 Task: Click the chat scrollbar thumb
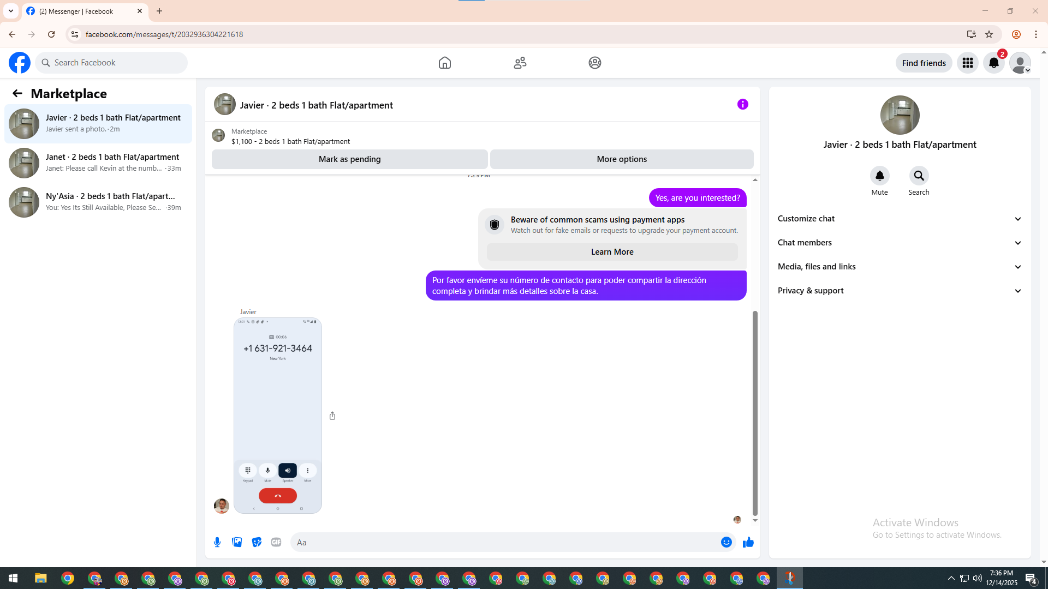755,412
